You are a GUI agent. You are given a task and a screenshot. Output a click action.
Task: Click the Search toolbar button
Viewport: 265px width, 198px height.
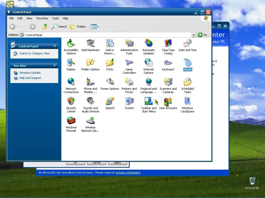pyautogui.click(x=59, y=27)
